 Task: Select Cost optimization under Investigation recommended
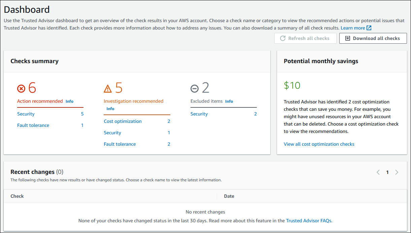pyautogui.click(x=123, y=121)
